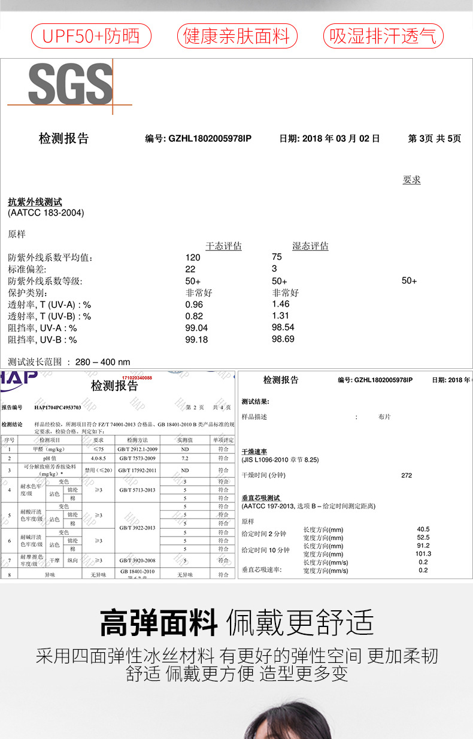Image resolution: width=473 pixels, height=739 pixels.
Task: Click the SGS logo
Action: pos(69,85)
